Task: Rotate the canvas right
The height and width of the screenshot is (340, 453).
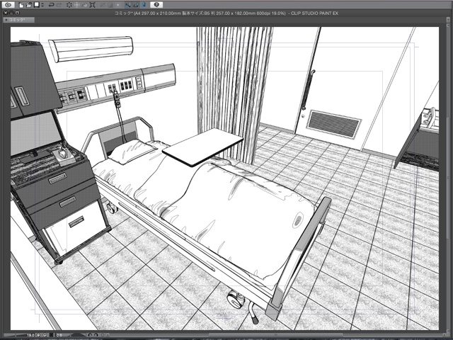Action: point(96,335)
